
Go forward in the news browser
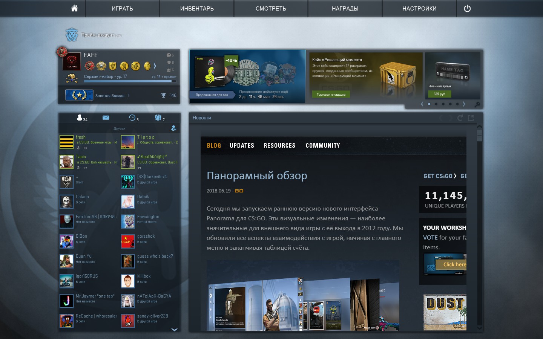click(x=450, y=118)
